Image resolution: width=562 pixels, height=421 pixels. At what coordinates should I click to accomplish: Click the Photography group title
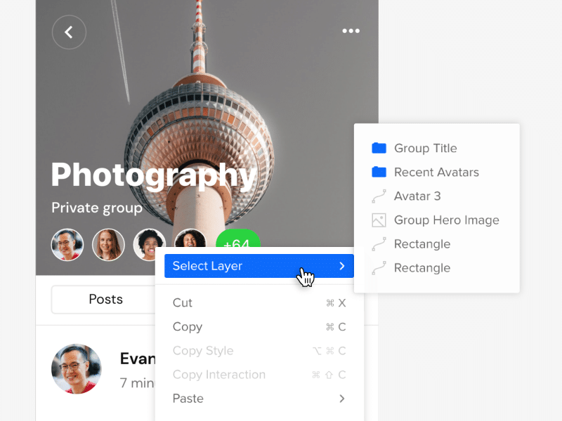point(154,175)
